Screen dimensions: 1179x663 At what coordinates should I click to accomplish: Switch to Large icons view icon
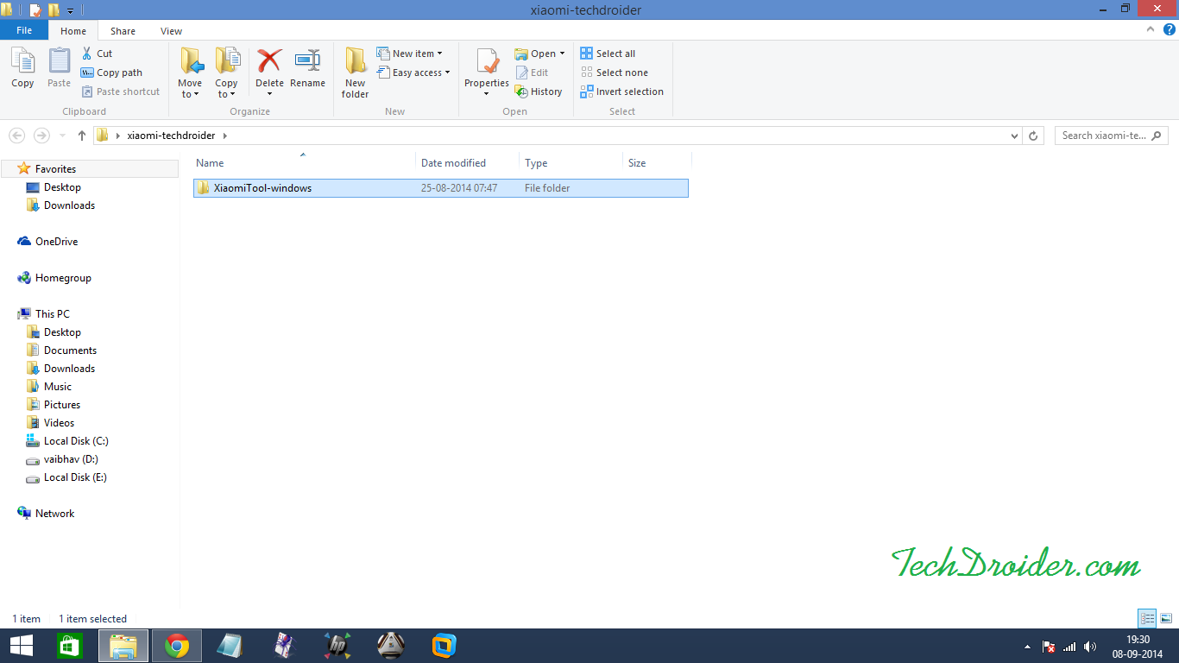click(x=1166, y=618)
